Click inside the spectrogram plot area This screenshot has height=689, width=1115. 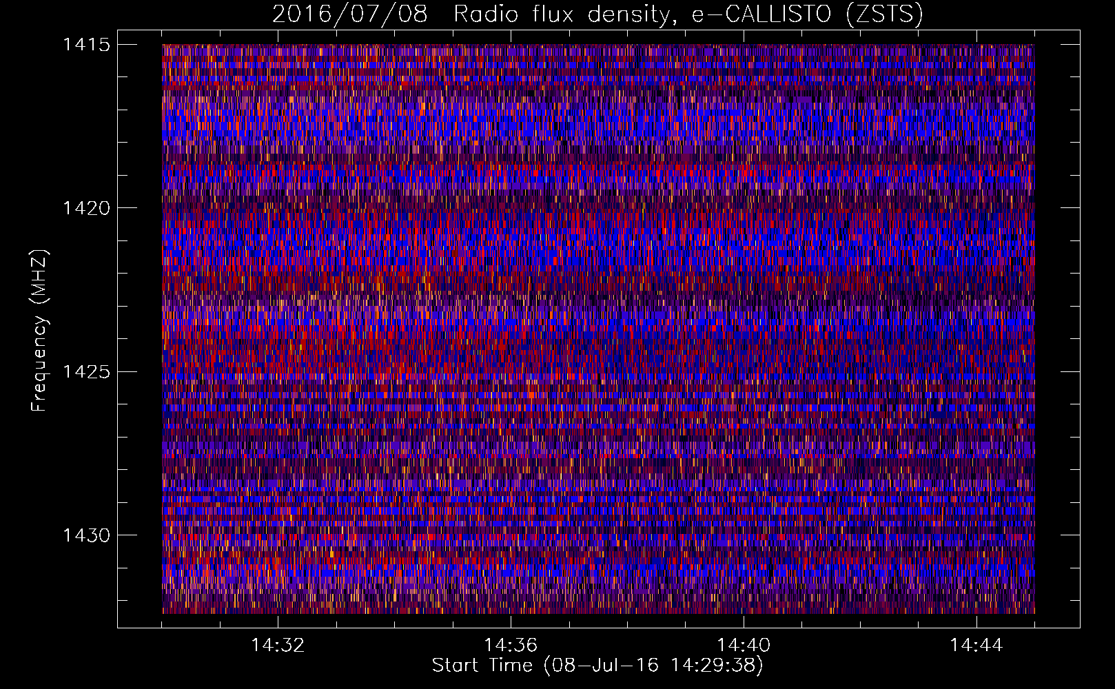(x=598, y=329)
